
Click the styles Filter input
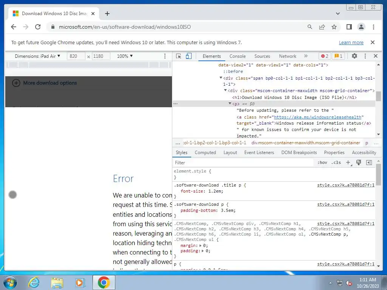pyautogui.click(x=243, y=162)
